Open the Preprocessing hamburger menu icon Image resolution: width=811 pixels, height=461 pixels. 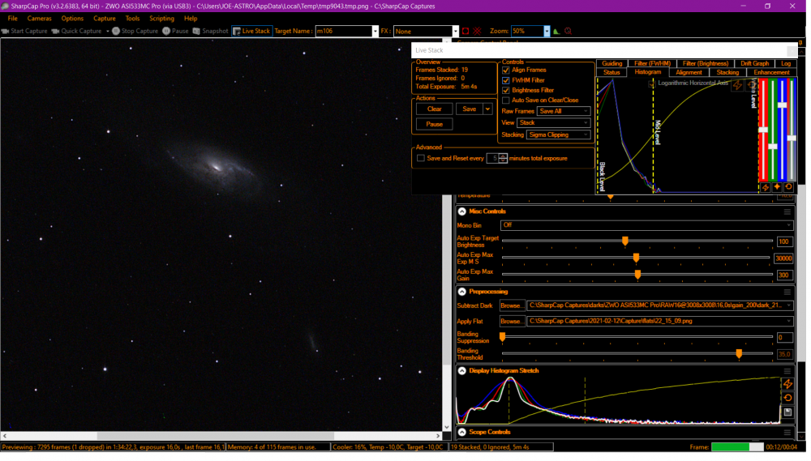pos(787,292)
